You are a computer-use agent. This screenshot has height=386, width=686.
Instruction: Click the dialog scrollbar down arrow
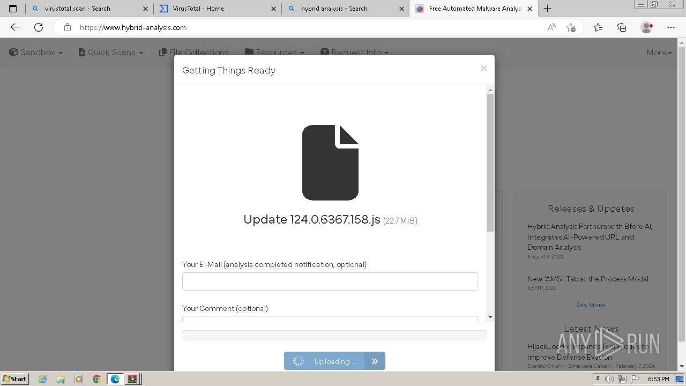tap(490, 317)
